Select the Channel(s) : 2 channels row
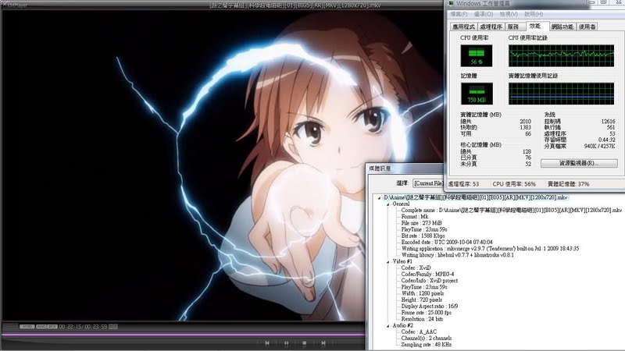 pos(427,338)
